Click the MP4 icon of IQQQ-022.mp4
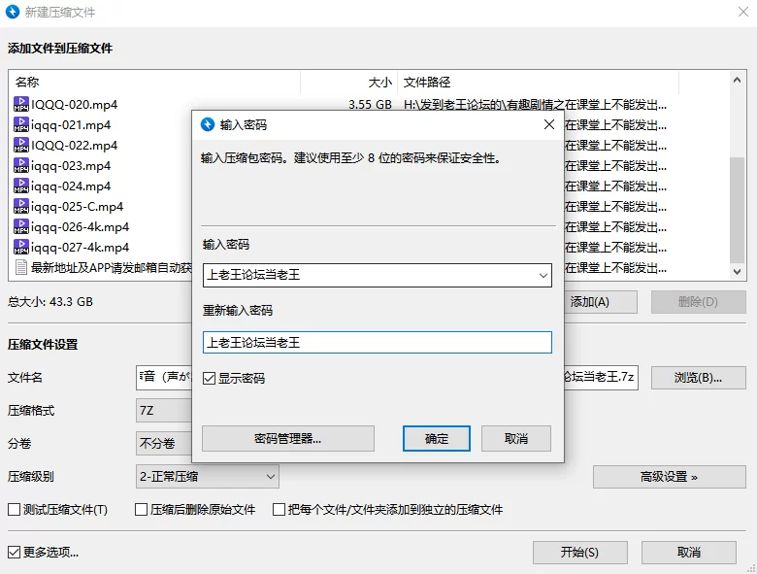The height and width of the screenshot is (574, 757). tap(21, 145)
